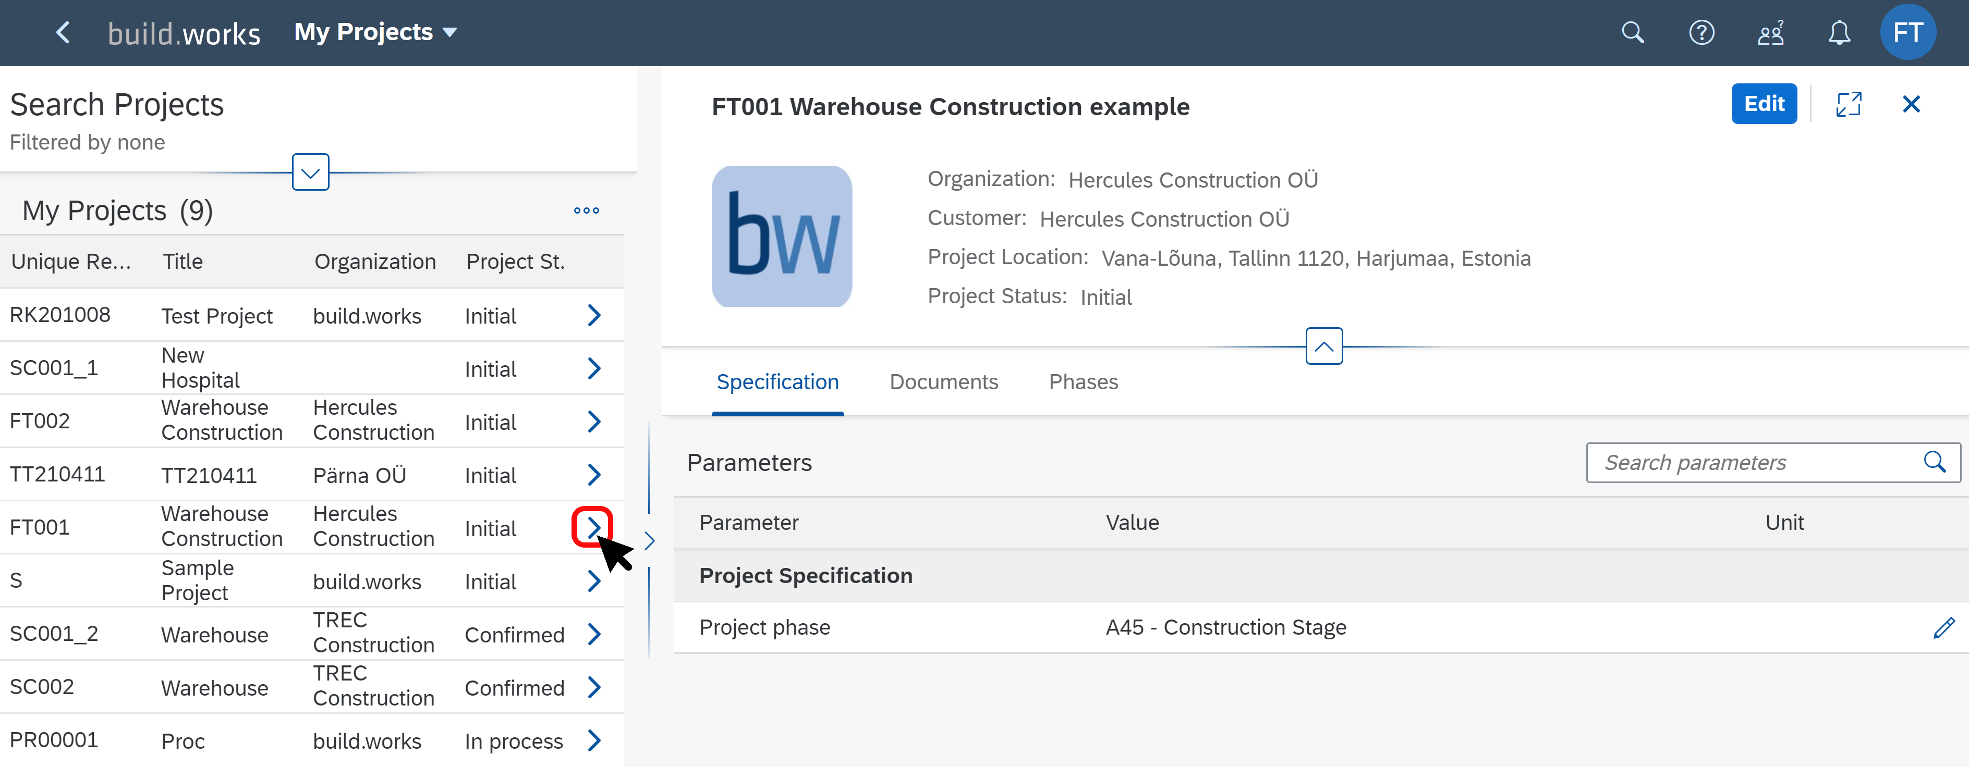Select the Specification tab
Image resolution: width=1969 pixels, height=767 pixels.
point(777,382)
